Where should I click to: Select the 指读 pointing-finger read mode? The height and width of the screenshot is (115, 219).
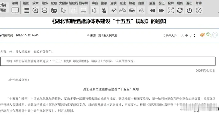point(104,10)
